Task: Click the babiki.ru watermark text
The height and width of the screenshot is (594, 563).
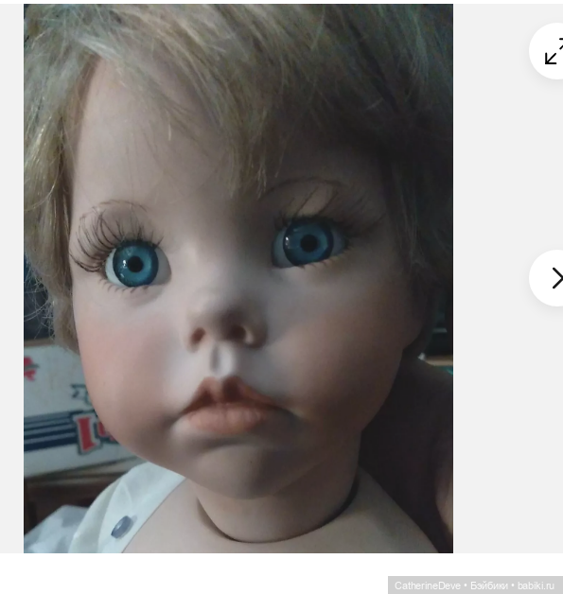Action: point(536,585)
